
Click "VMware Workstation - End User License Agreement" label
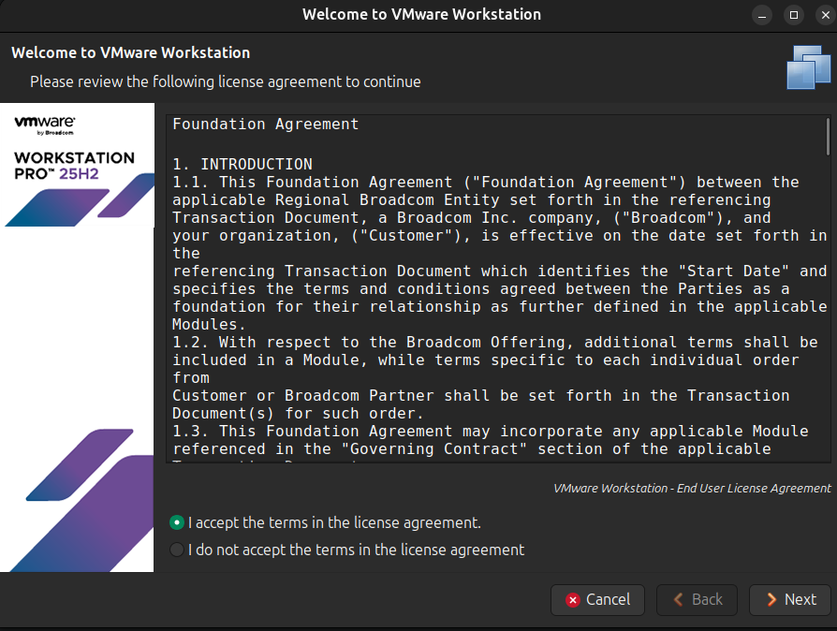point(692,489)
